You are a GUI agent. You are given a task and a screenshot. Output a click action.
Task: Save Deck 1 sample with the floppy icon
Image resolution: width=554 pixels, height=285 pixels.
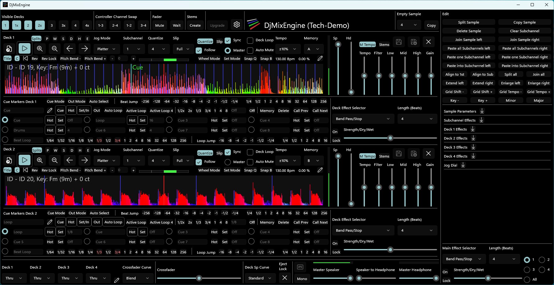399,42
